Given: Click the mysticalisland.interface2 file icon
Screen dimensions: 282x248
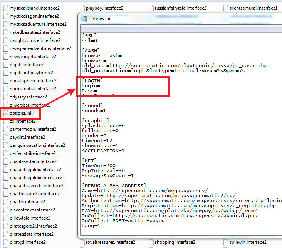Looking at the screenshot, I should pos(6,8).
